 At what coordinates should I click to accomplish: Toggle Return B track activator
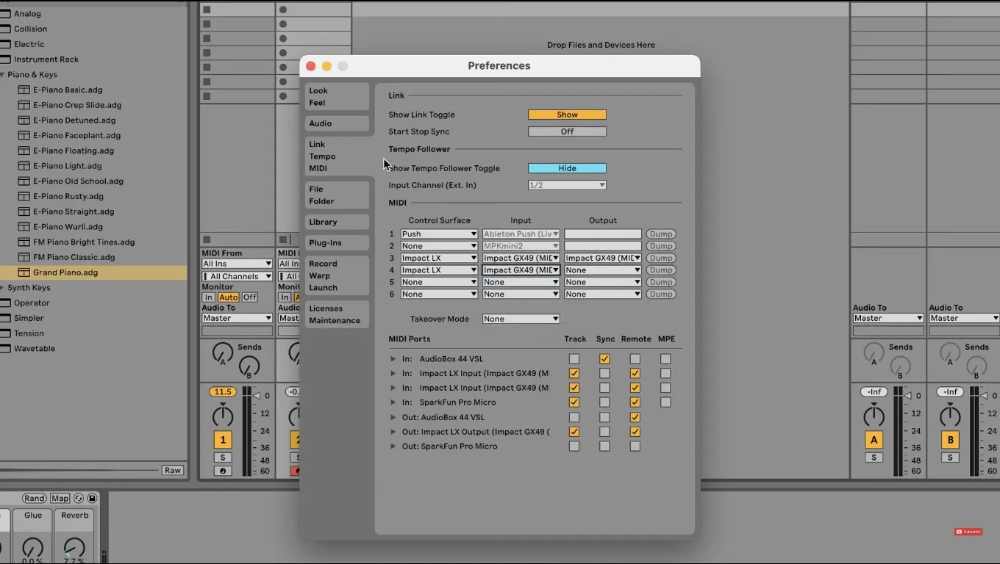950,440
